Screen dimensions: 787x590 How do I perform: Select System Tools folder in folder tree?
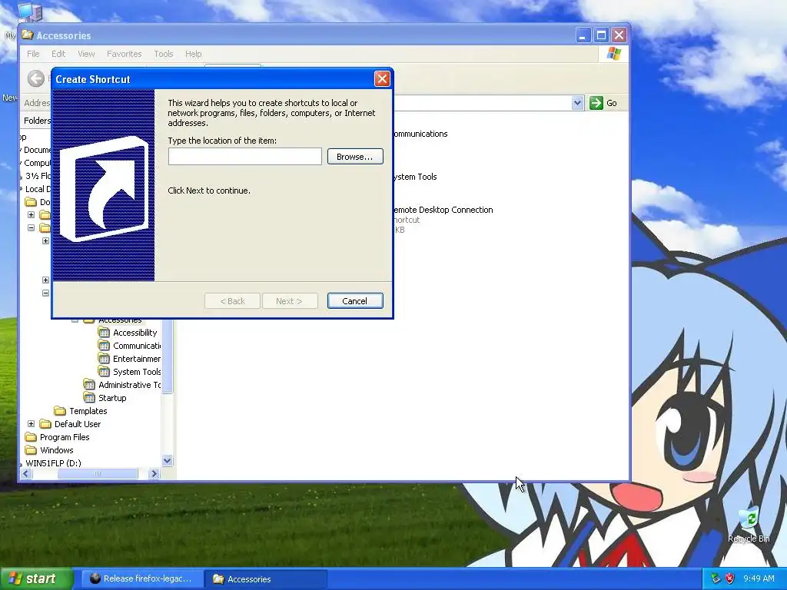click(x=137, y=372)
